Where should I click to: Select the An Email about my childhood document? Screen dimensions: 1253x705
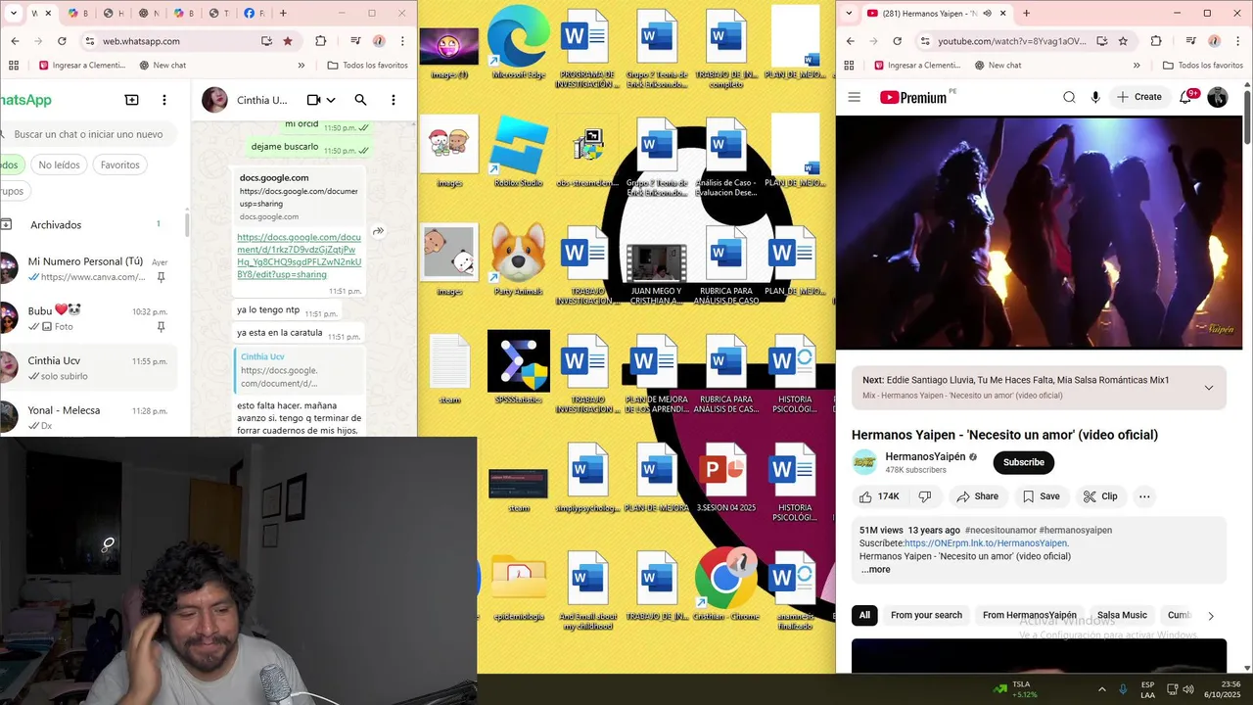click(x=588, y=589)
